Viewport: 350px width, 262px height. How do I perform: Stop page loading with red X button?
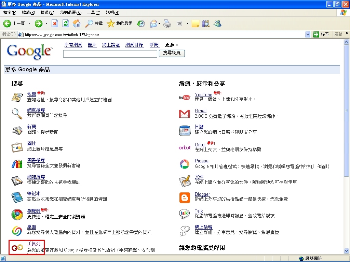55,24
